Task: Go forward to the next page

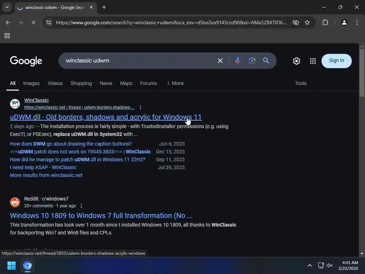Action: point(21,22)
